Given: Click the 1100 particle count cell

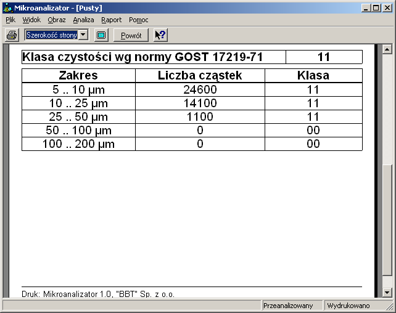Looking at the screenshot, I should tap(200, 117).
